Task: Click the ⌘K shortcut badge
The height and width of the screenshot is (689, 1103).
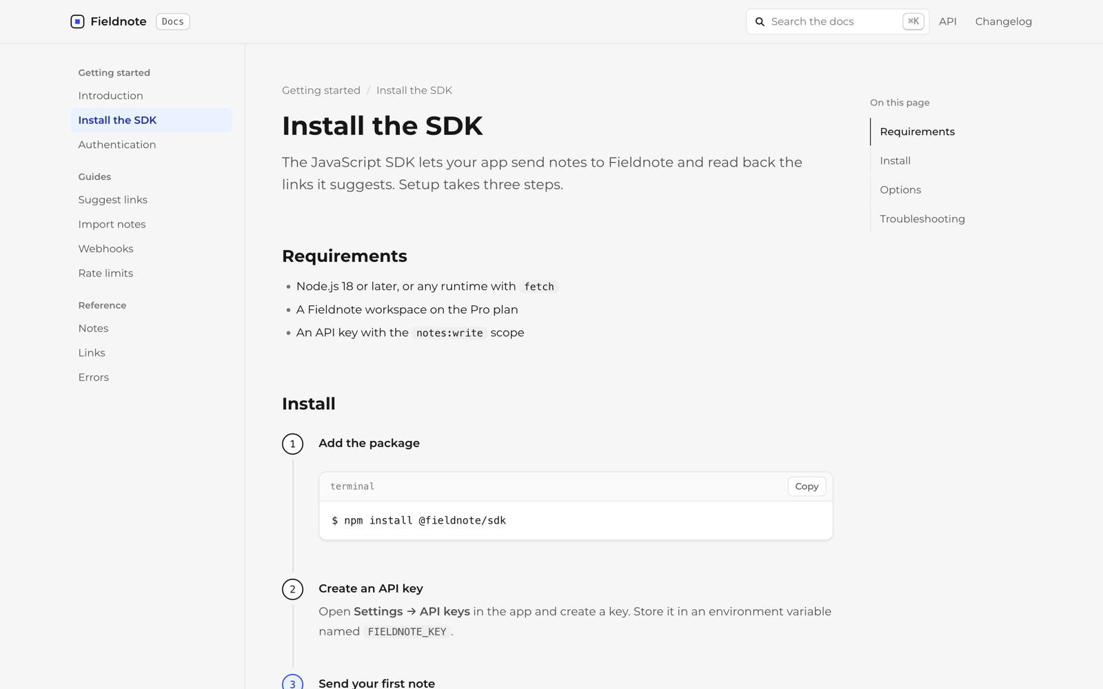Action: 913,21
